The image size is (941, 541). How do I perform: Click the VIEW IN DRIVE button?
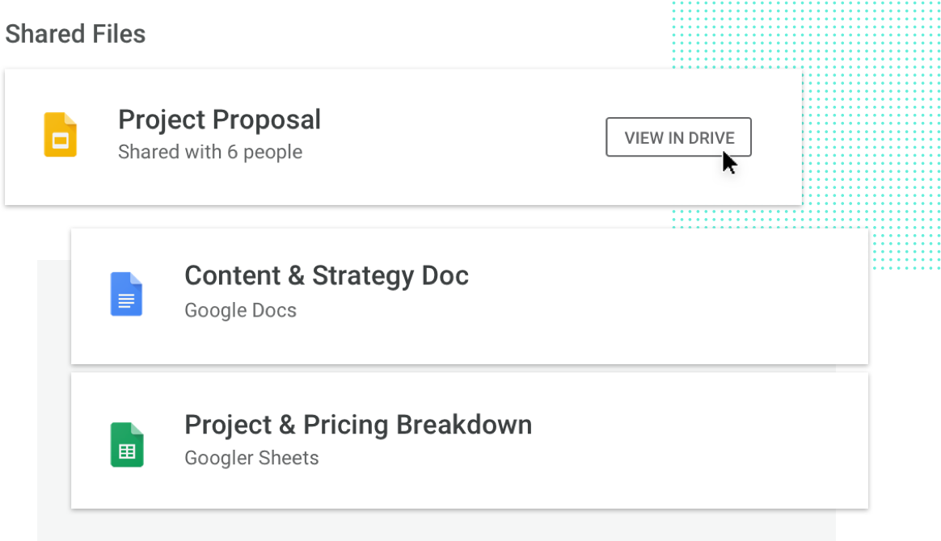tap(678, 137)
